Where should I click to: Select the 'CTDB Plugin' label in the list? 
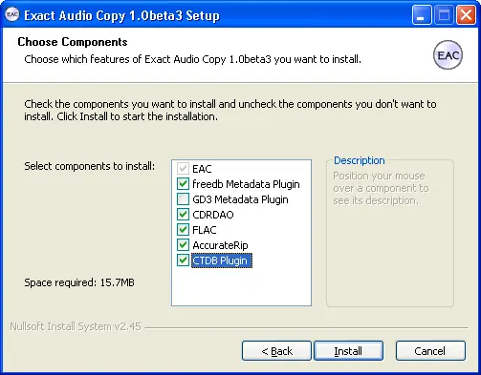222,260
